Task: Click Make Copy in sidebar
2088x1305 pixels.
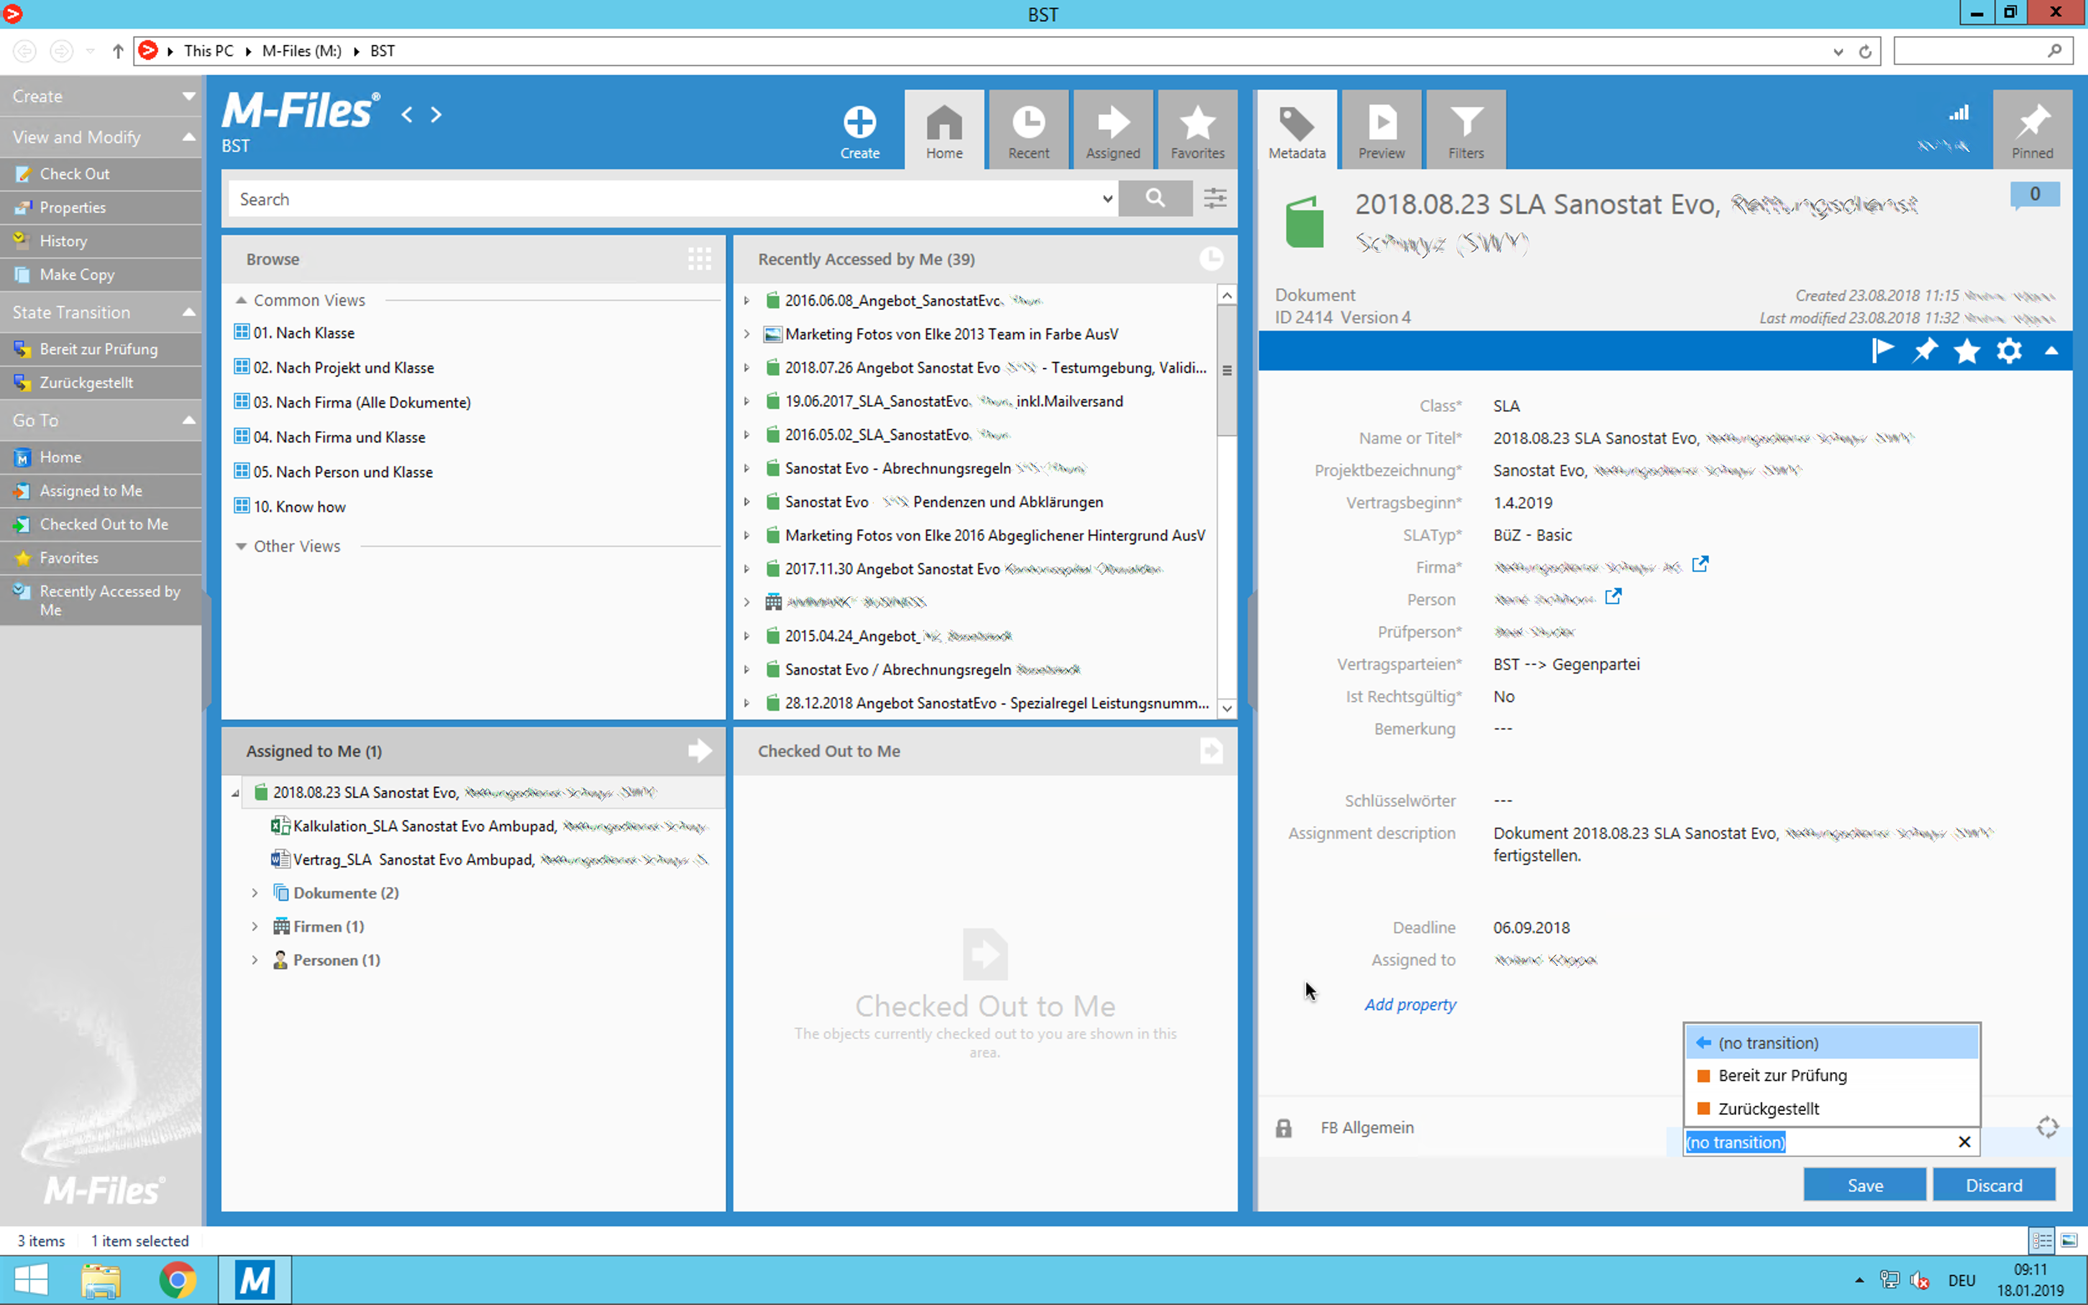Action: click(101, 275)
